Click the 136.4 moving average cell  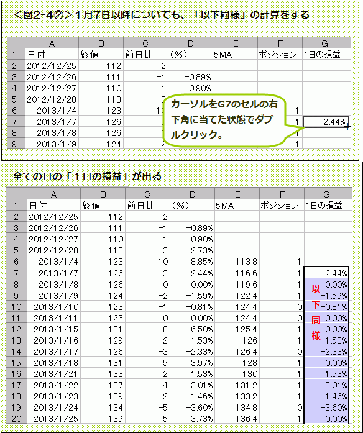coord(237,419)
